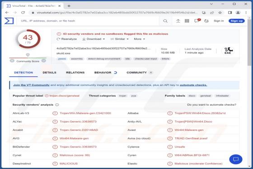Vote up on Community Score

pyautogui.click(x=44, y=61)
